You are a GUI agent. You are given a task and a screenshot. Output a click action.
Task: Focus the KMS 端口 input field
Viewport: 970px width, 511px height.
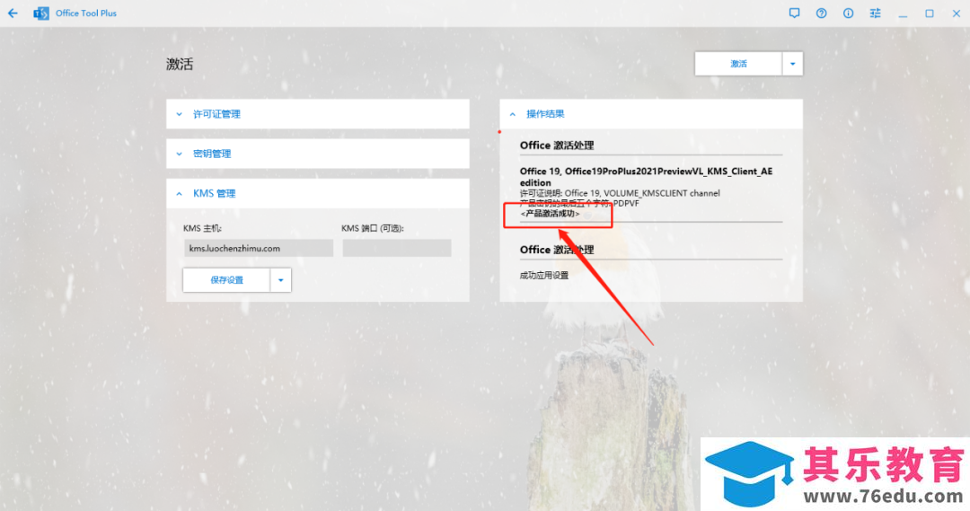pos(397,248)
